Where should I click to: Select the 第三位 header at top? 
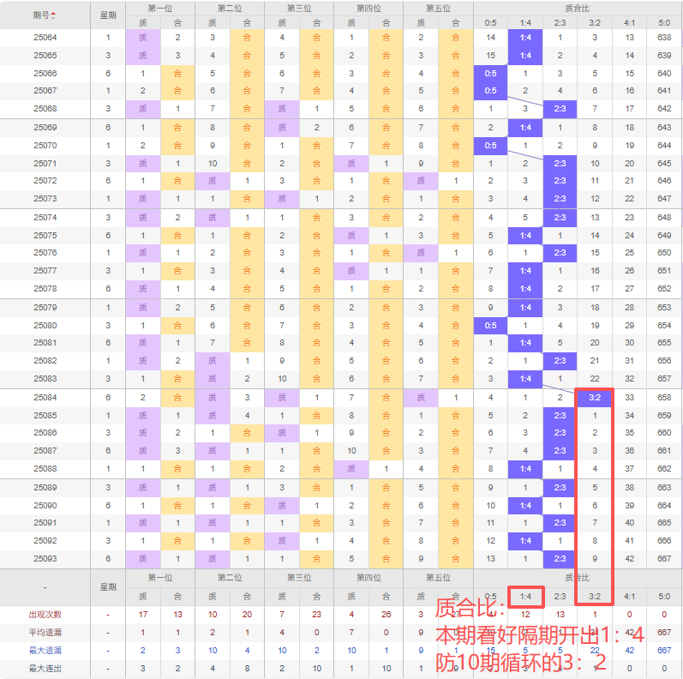click(299, 9)
